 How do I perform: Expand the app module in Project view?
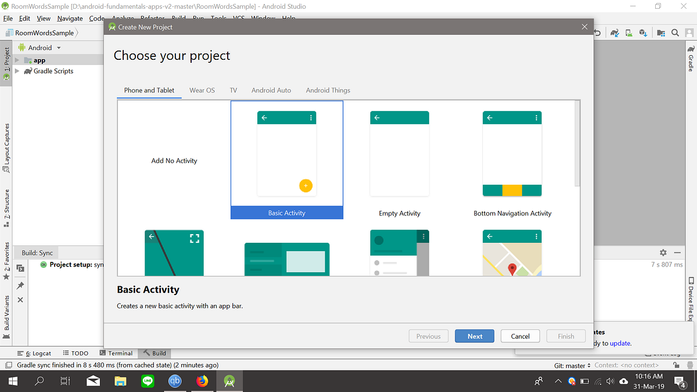click(x=18, y=60)
